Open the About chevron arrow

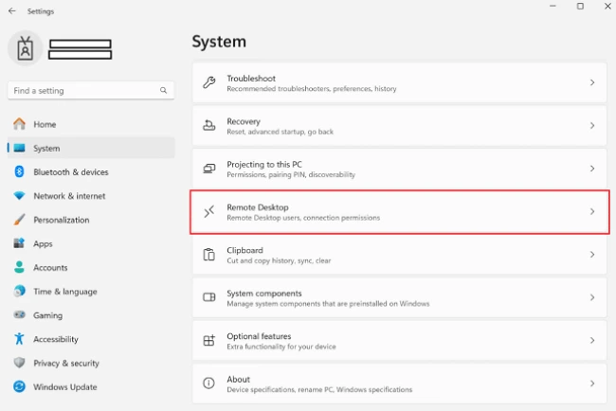click(592, 384)
